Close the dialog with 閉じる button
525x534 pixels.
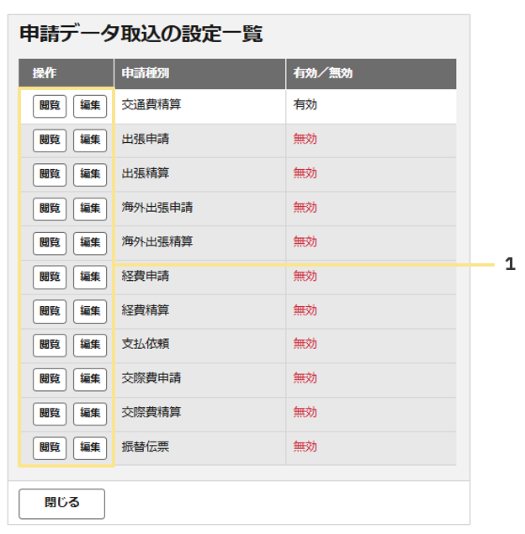pyautogui.click(x=61, y=504)
